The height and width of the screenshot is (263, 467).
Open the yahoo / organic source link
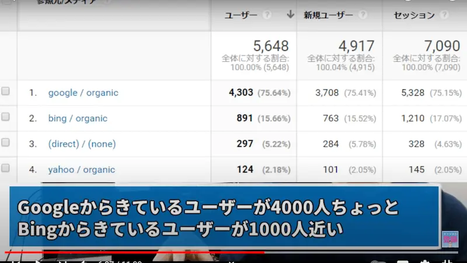[81, 169]
